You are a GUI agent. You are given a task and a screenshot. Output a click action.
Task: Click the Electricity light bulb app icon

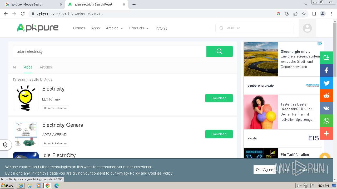26,98
